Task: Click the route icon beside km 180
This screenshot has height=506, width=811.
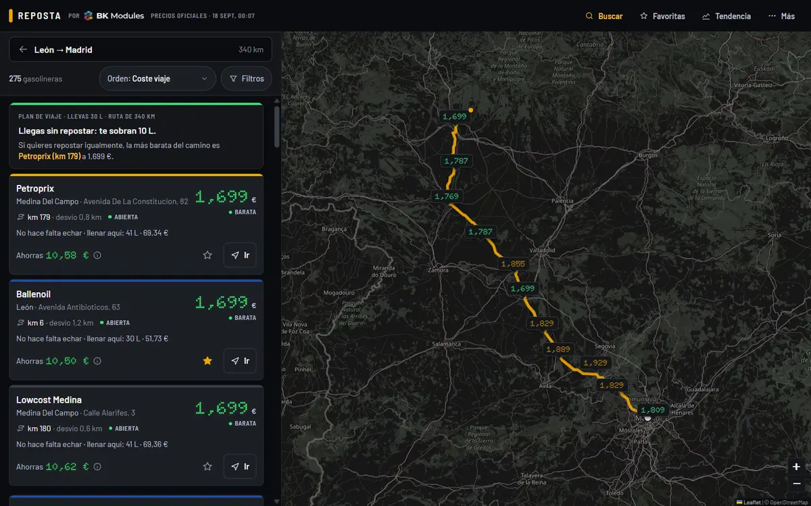Action: click(20, 428)
